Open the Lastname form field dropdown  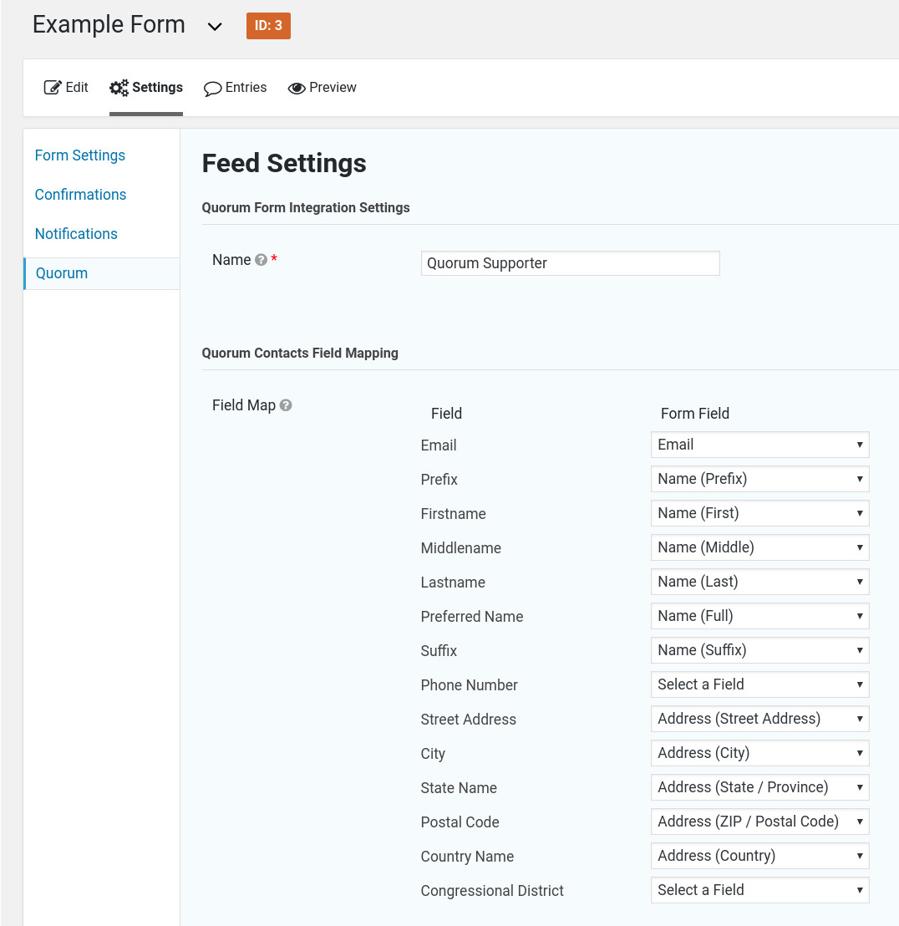pos(759,582)
